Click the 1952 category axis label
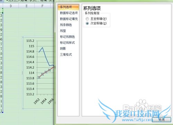Screen dimensions: 173x125 [37, 101]
